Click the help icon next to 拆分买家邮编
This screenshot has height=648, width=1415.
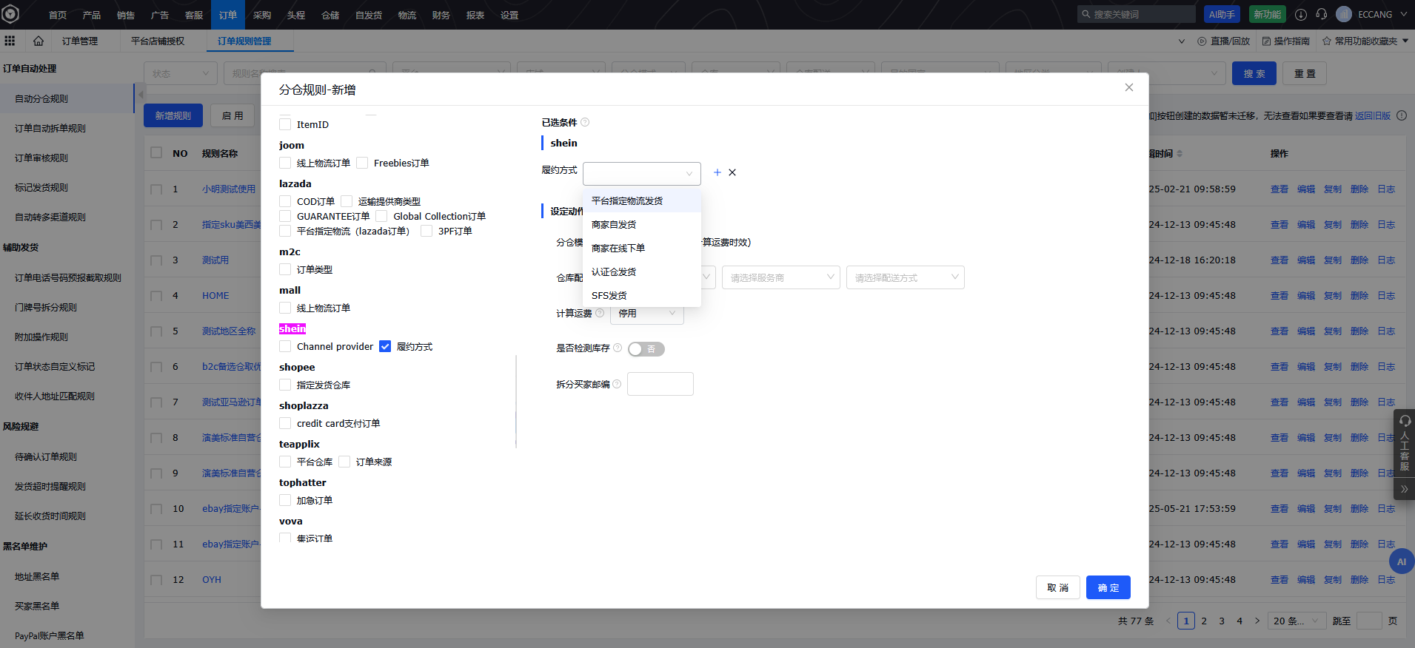tap(617, 384)
